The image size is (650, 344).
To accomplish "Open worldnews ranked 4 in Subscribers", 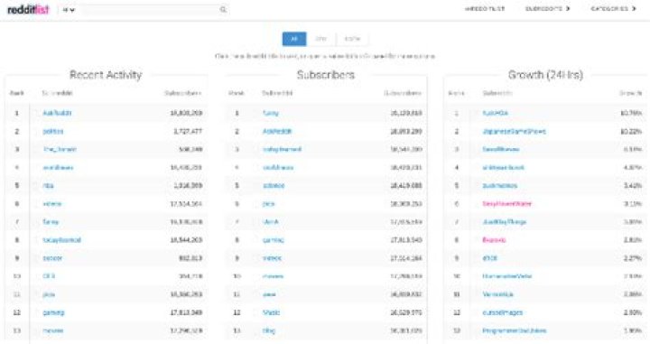I will [278, 167].
